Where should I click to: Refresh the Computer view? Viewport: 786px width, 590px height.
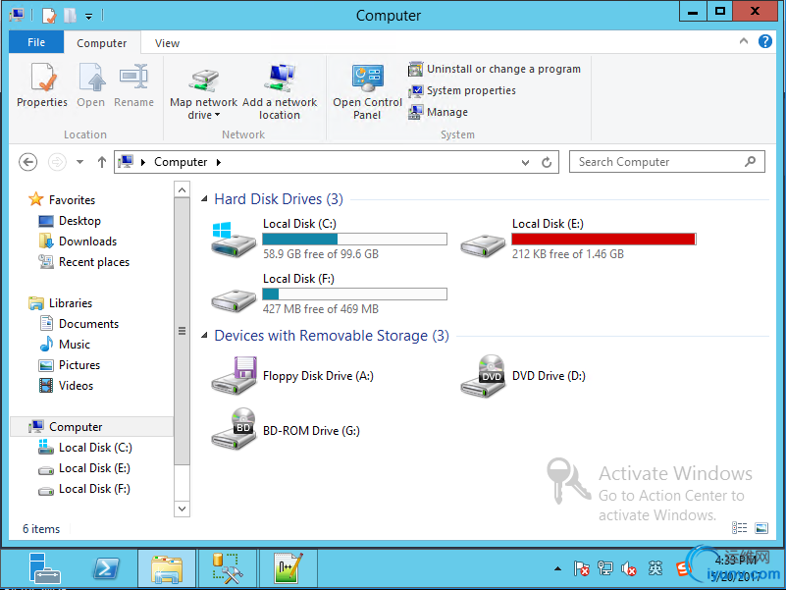pos(547,163)
